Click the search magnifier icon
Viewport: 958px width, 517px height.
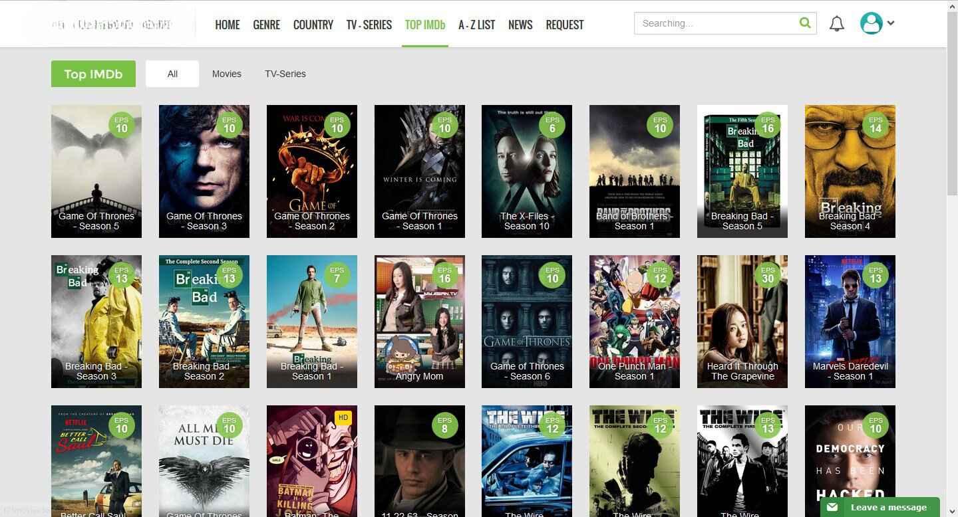(x=805, y=23)
